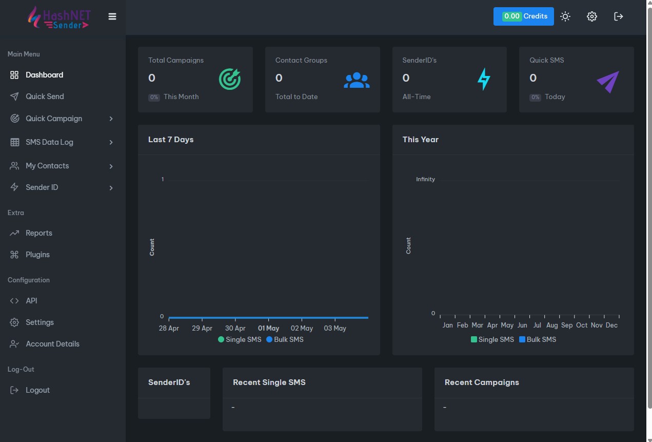Toggle light/dark theme sun icon
The width and height of the screenshot is (652, 442).
[565, 16]
